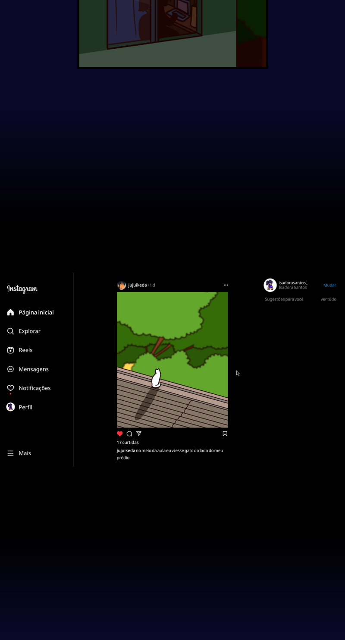Open the cat on the roof post image
The width and height of the screenshot is (345, 640).
click(172, 360)
